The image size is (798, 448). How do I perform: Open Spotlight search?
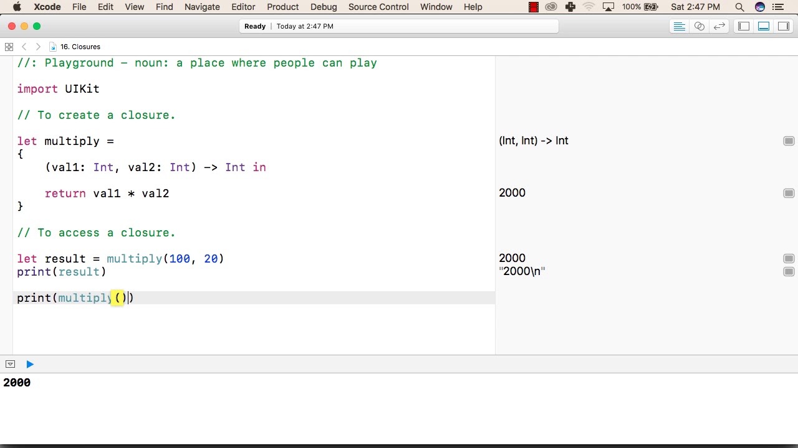(x=739, y=7)
